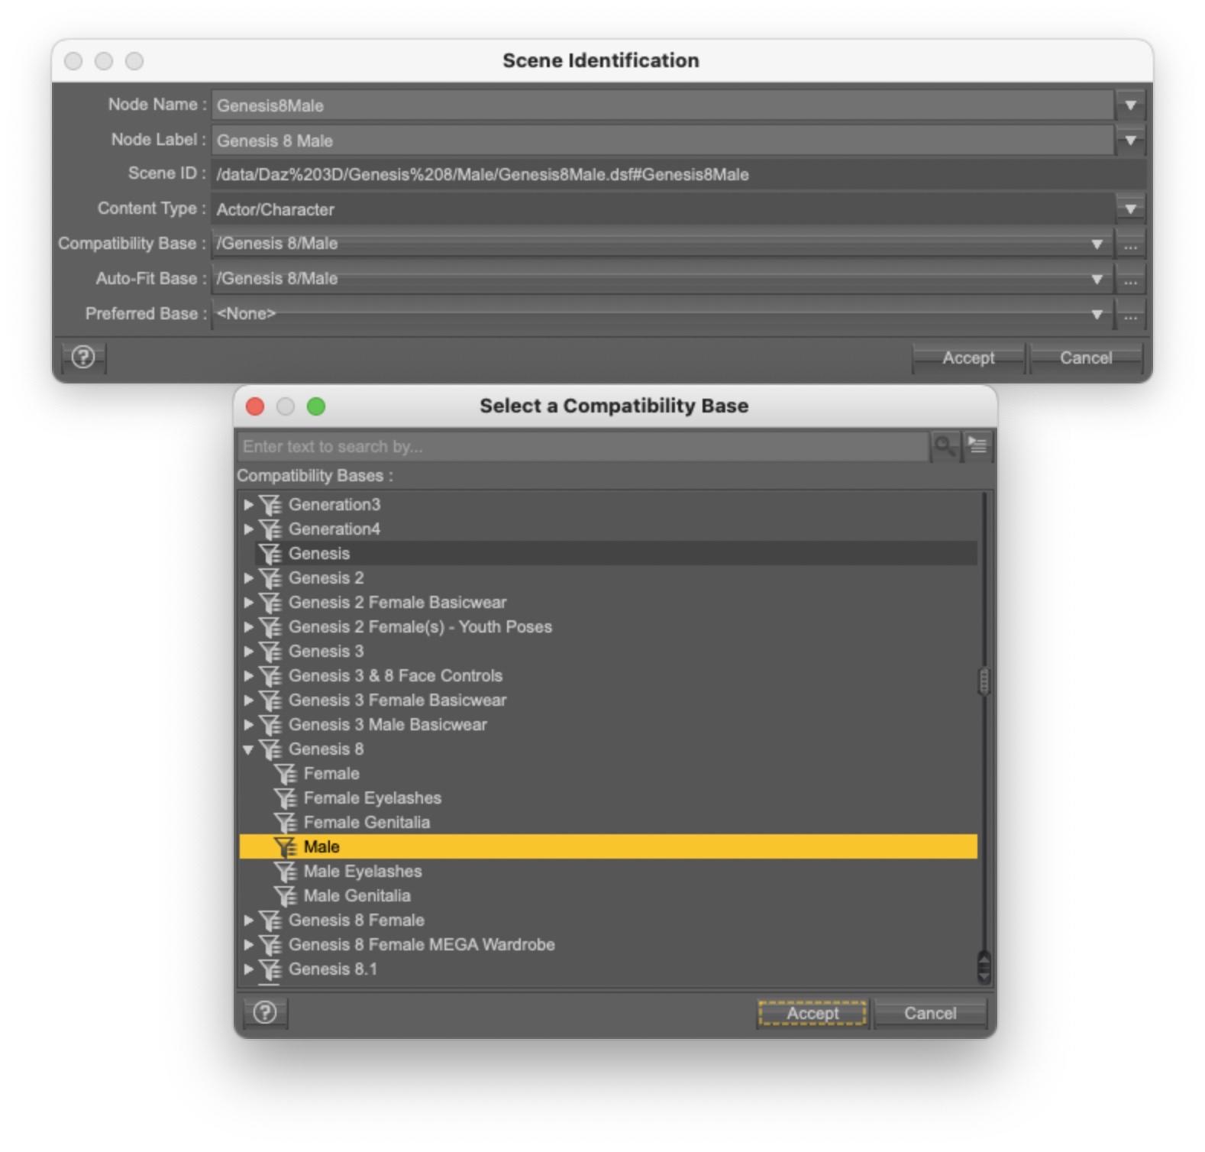Click the icon beside Male Eyelashes
The image size is (1205, 1152).
pos(286,872)
